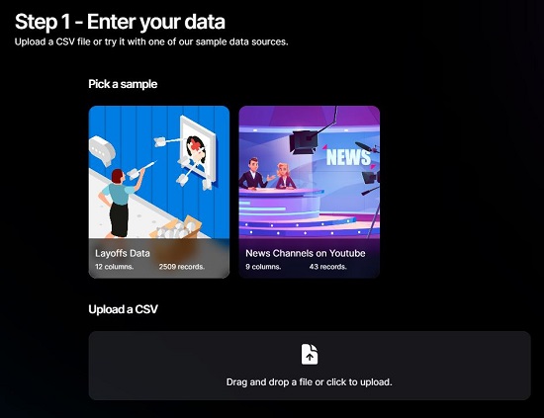Click the 9 columns label
The width and height of the screenshot is (544, 418).
[x=263, y=267]
